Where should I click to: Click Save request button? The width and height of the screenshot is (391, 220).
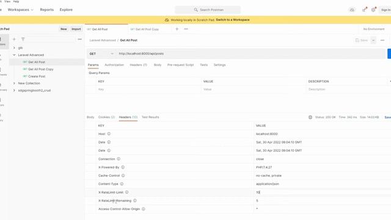[362, 40]
